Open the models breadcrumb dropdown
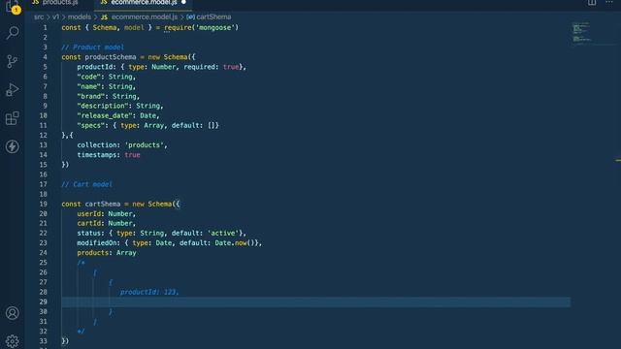621x349 pixels. (80, 17)
